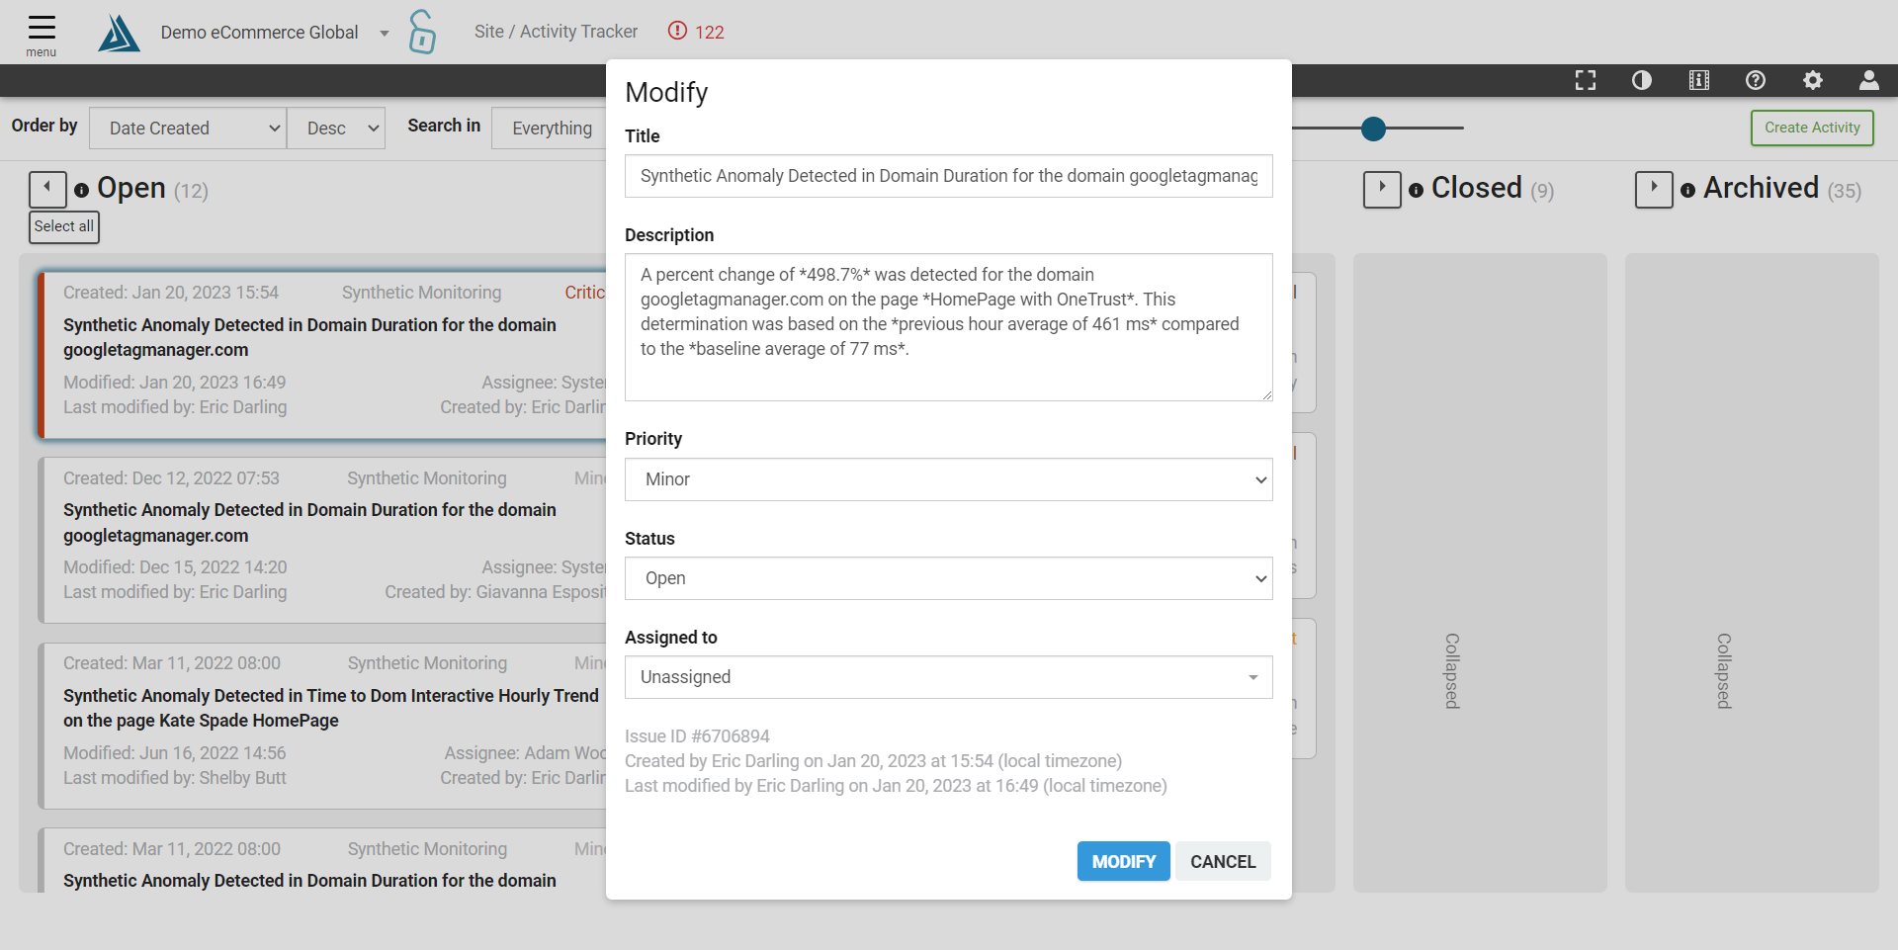This screenshot has height=950, width=1898.
Task: Click the blue MODIFY button
Action: pyautogui.click(x=1124, y=861)
